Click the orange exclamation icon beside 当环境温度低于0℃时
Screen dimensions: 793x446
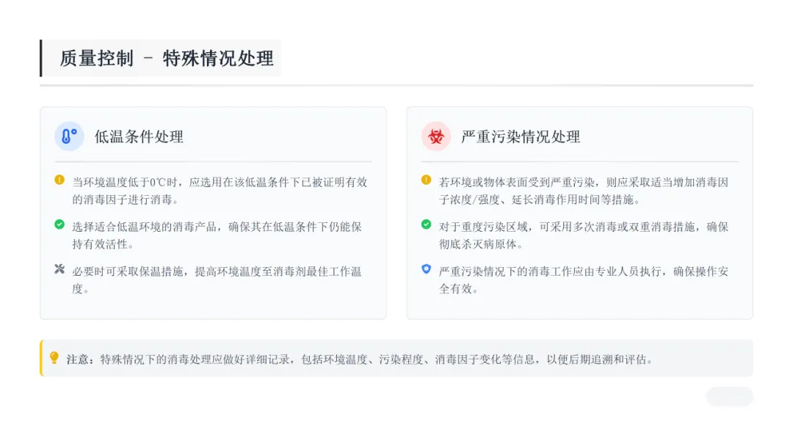(x=59, y=180)
